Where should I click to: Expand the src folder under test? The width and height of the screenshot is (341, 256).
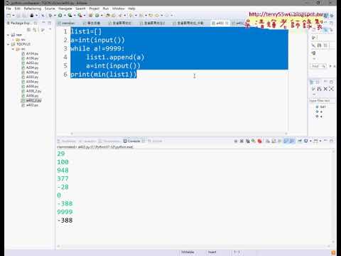tap(13, 40)
